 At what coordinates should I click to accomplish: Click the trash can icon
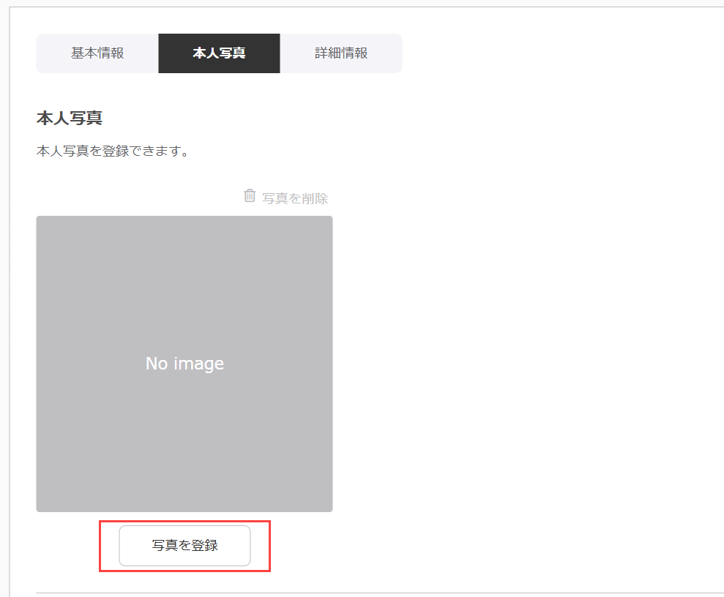coord(250,195)
